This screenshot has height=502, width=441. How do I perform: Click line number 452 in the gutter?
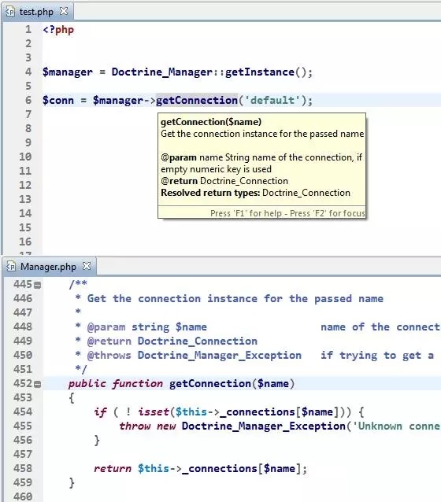point(23,383)
